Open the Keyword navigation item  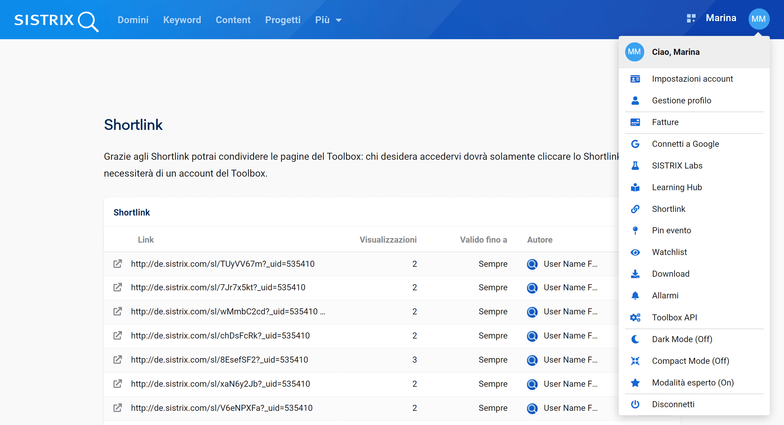(x=182, y=20)
